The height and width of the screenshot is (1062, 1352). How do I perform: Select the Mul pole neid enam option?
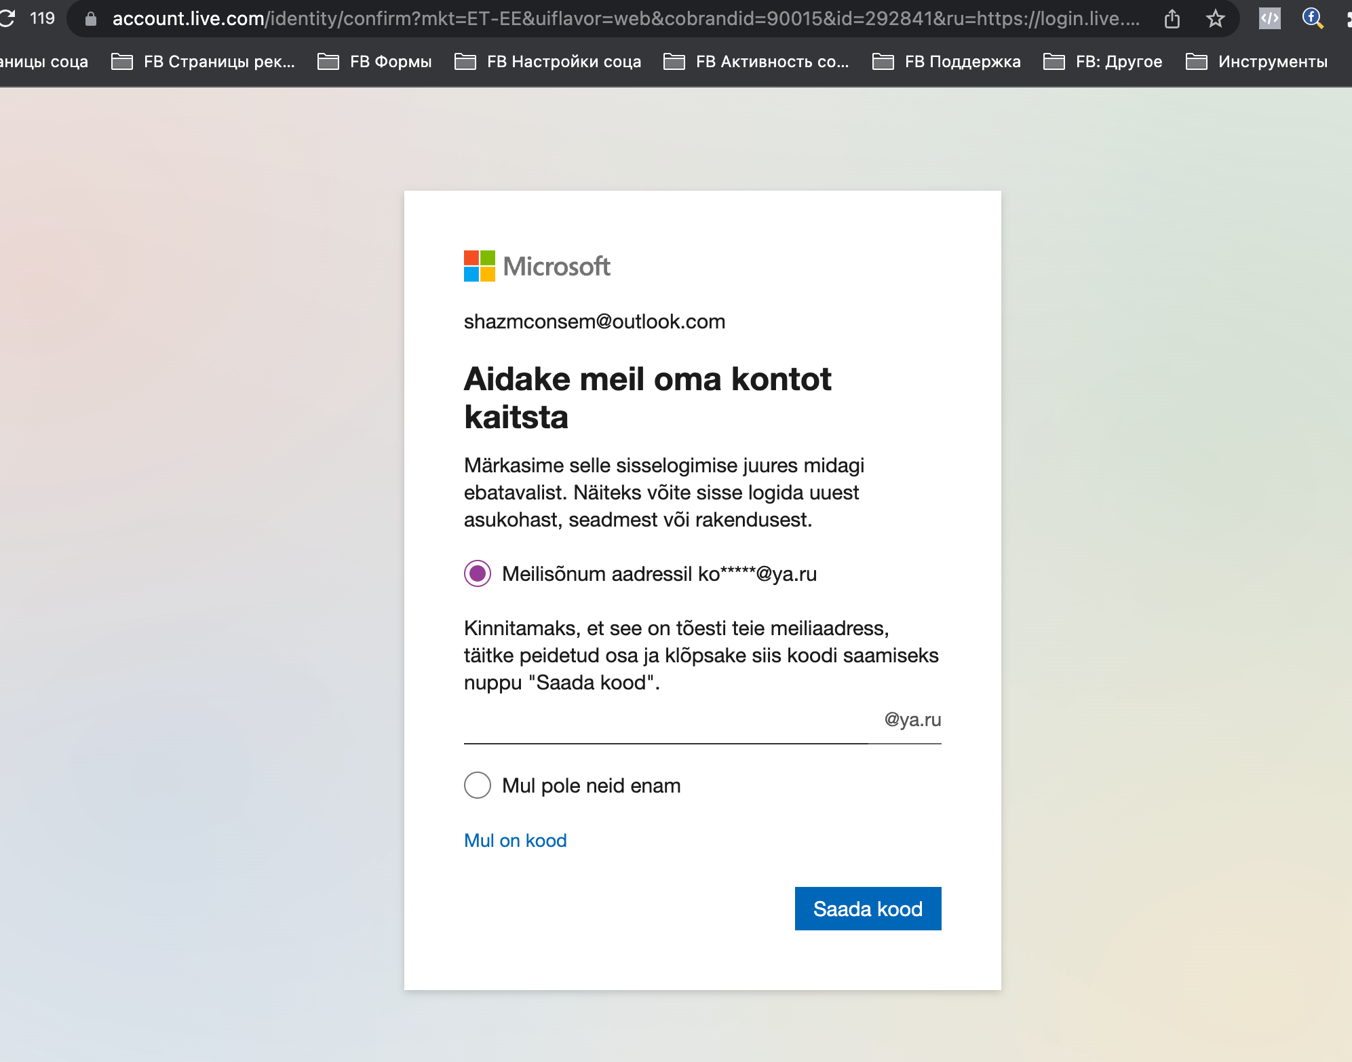pyautogui.click(x=478, y=785)
